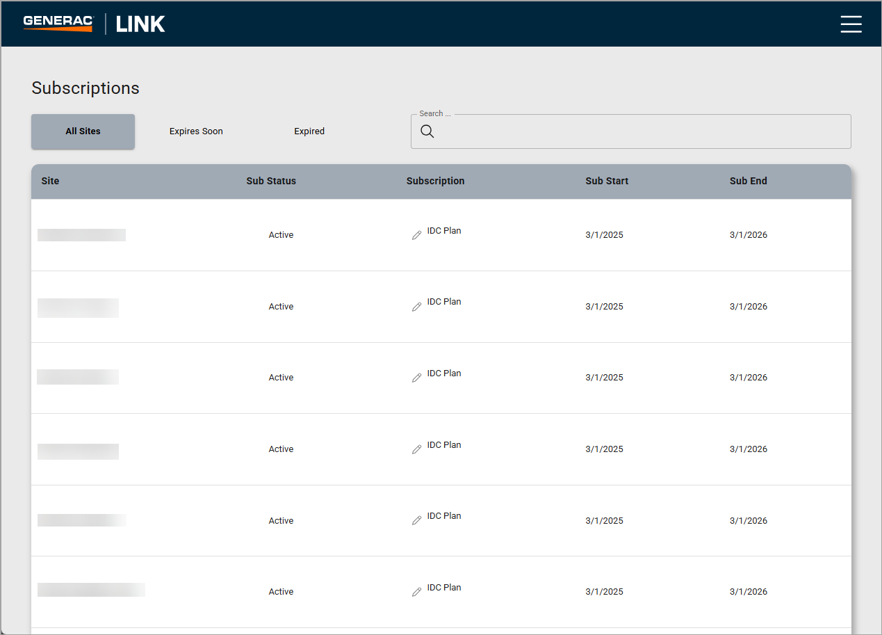Edit subscription pencil icon in fourth row
The width and height of the screenshot is (882, 635).
pos(416,450)
